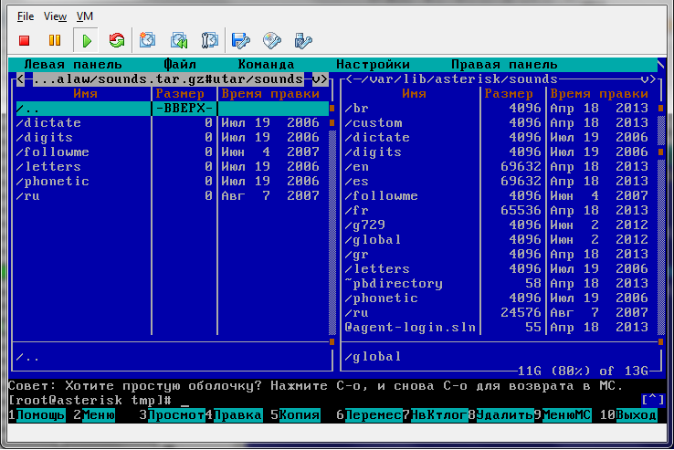Open the VM menu
The height and width of the screenshot is (450, 674).
click(85, 16)
